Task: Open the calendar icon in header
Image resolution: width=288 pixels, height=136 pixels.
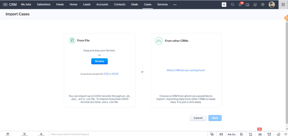Action: coord(247,4)
